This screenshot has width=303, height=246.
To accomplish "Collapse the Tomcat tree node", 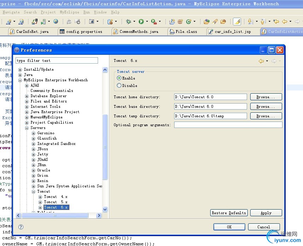I will pos(33,192).
